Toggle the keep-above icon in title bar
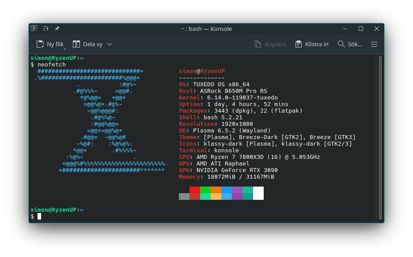The width and height of the screenshot is (413, 257). pyautogui.click(x=46, y=28)
